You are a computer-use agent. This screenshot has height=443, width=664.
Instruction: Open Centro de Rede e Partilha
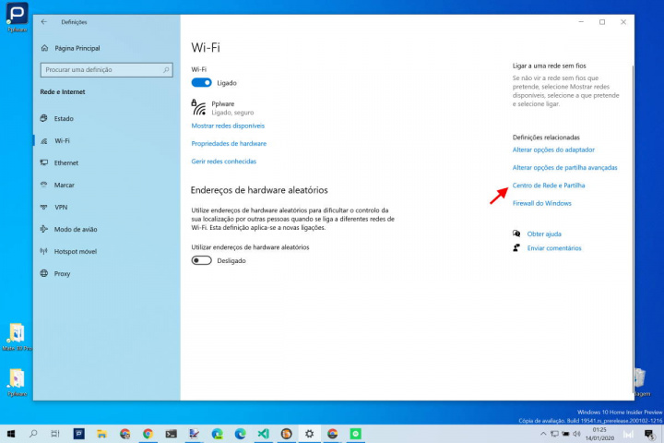click(548, 186)
